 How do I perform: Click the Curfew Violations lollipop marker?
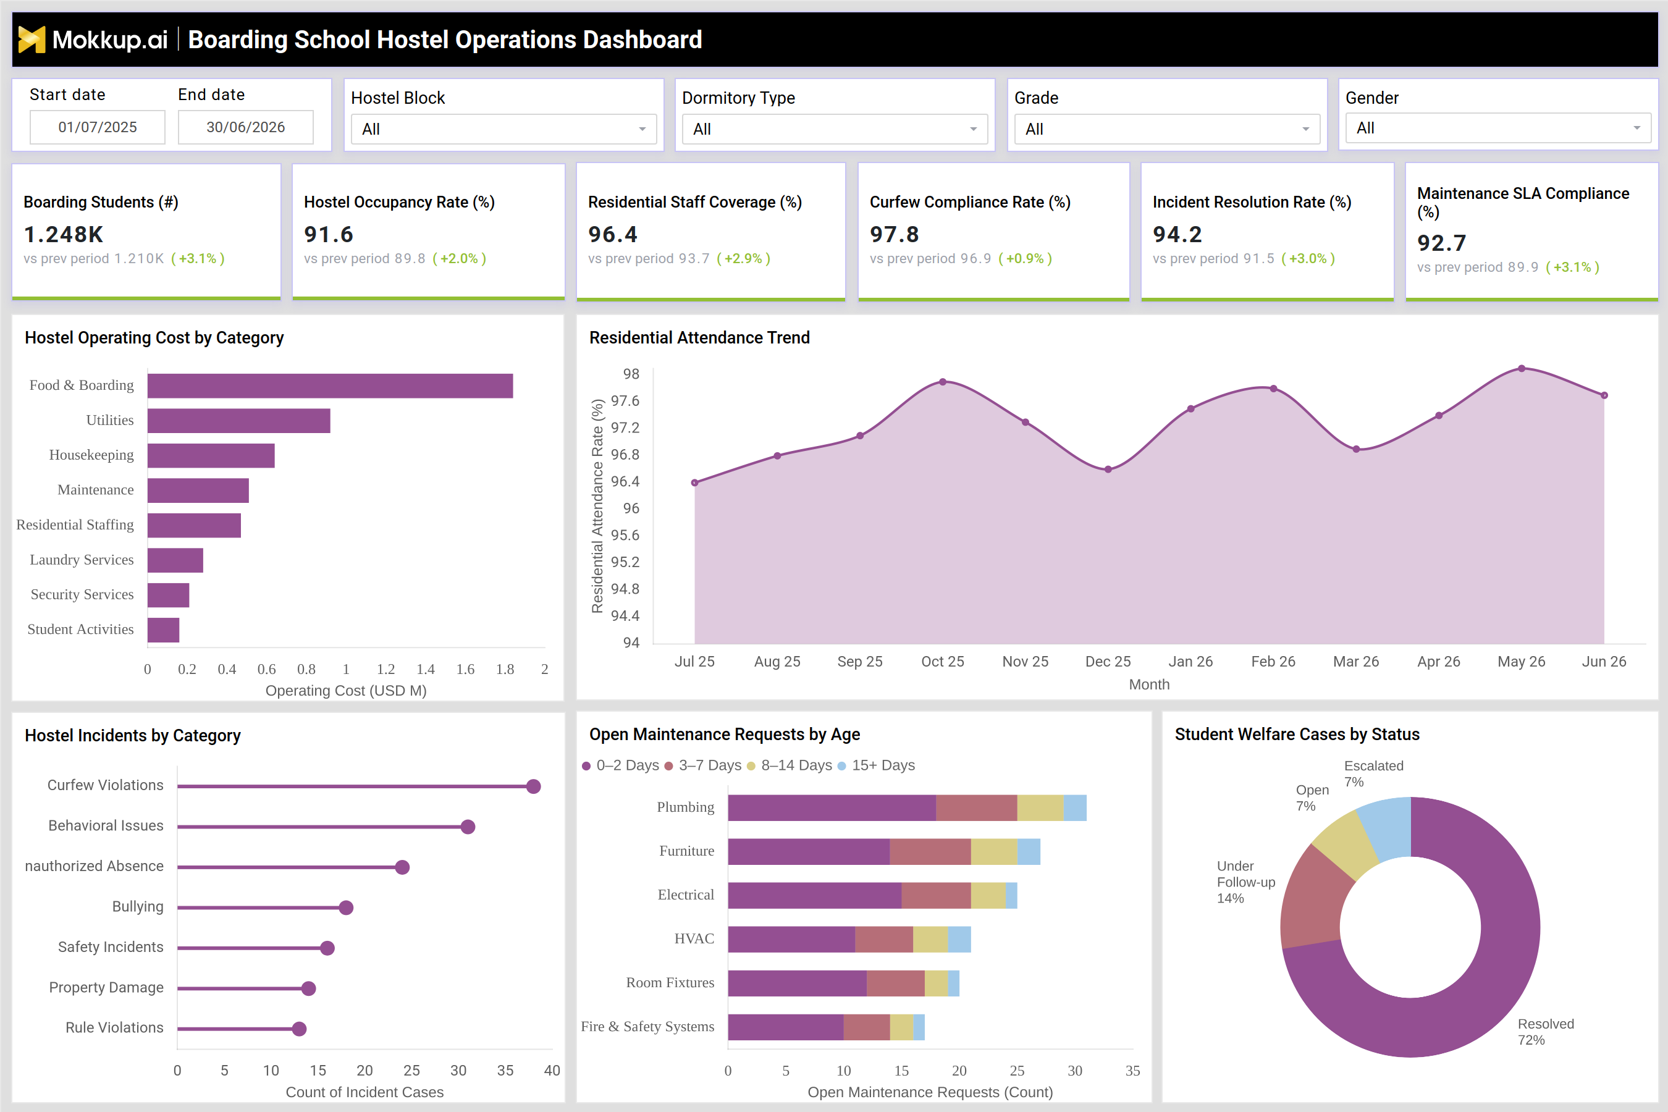(x=533, y=786)
